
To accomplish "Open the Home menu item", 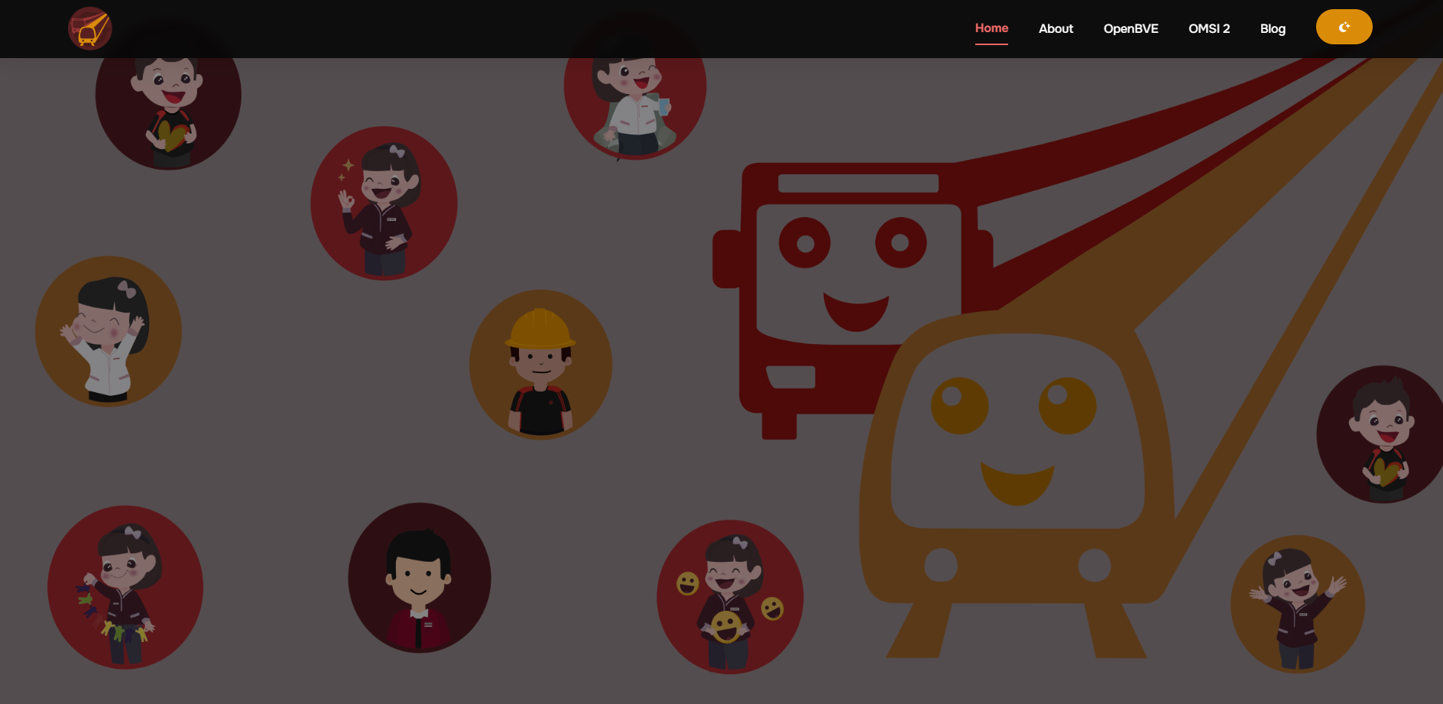I will 991,28.
